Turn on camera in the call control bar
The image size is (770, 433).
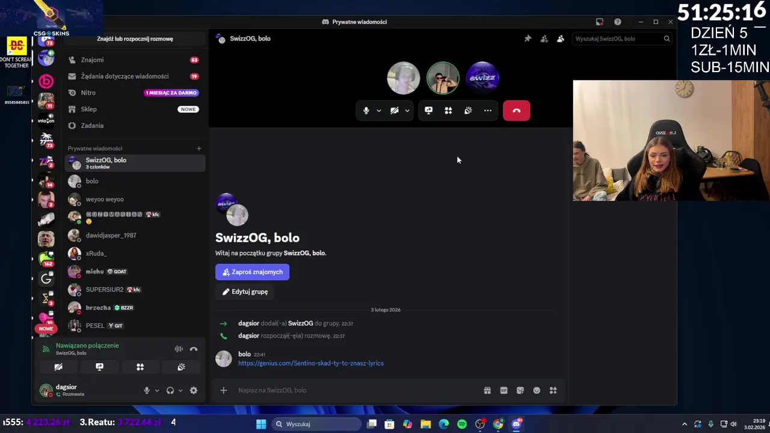[395, 111]
